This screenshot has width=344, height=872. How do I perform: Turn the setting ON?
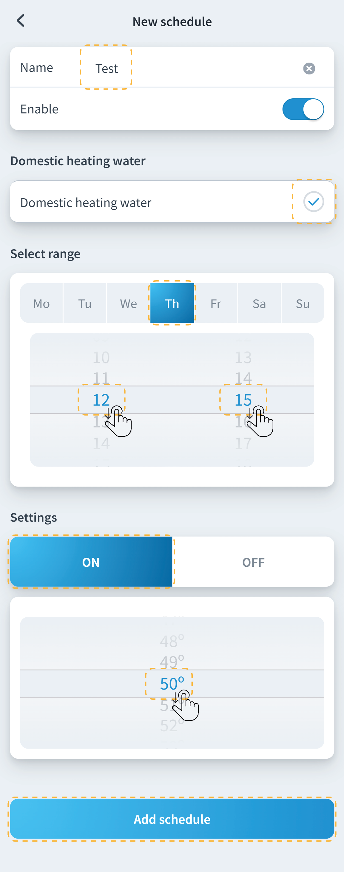click(x=91, y=562)
